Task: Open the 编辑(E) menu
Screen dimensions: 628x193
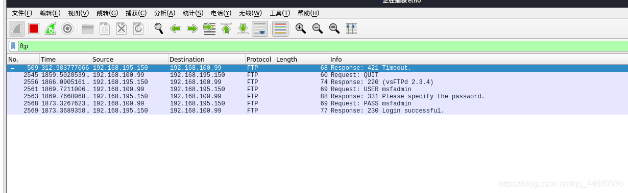Action: 50,13
